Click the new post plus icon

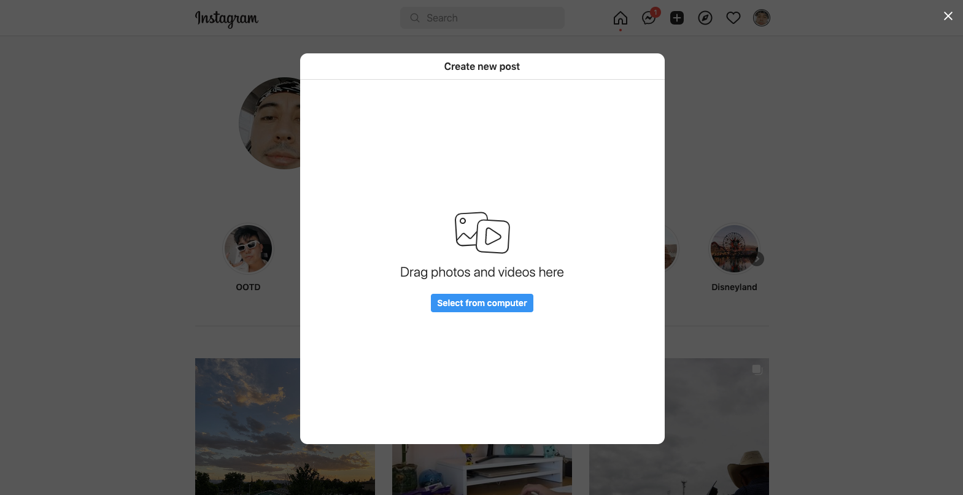click(x=677, y=18)
